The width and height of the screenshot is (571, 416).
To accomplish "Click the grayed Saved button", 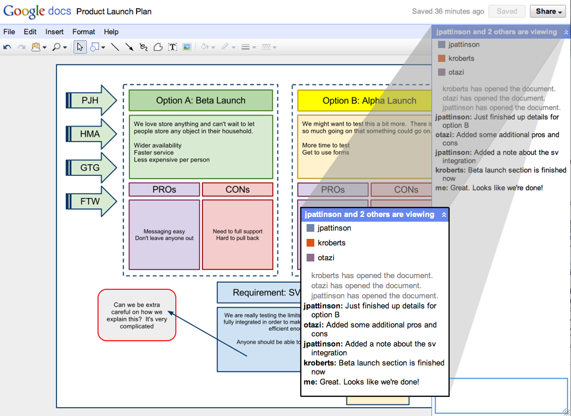I will point(507,11).
